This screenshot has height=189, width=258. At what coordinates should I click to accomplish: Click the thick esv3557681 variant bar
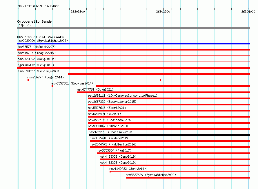coord(173,86)
